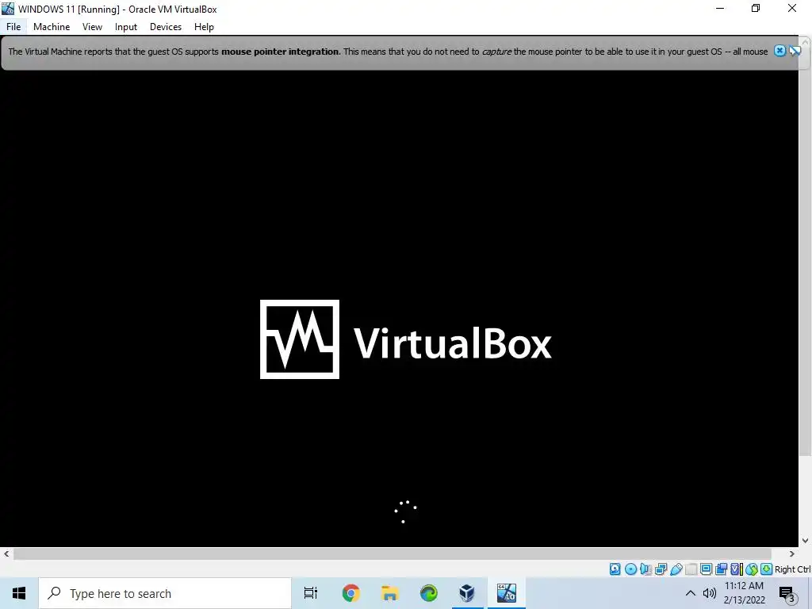Click the shared folders status icon

691,569
